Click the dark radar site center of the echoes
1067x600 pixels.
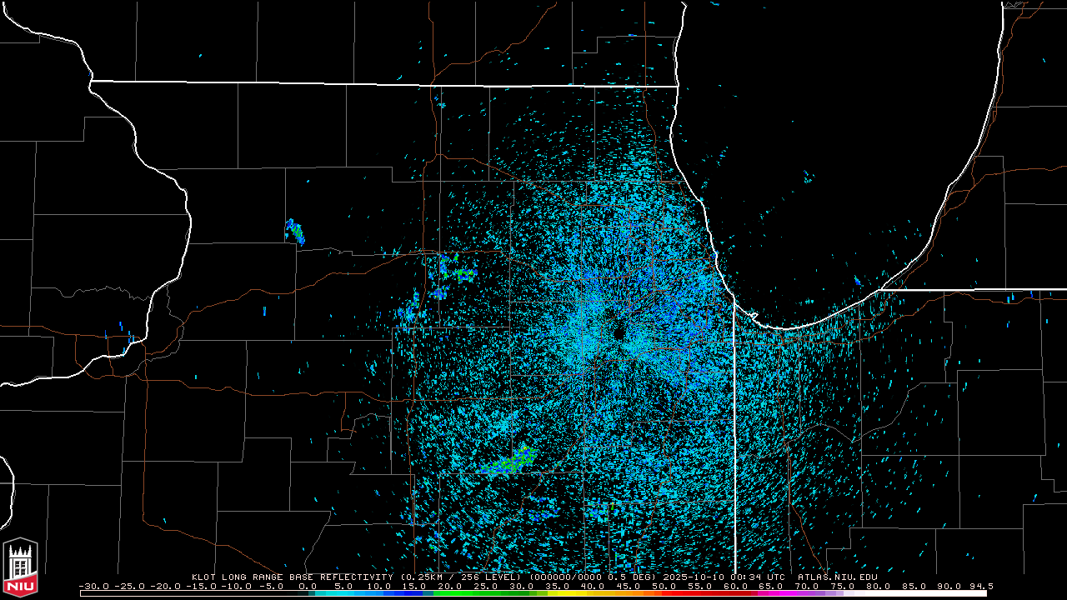[619, 333]
